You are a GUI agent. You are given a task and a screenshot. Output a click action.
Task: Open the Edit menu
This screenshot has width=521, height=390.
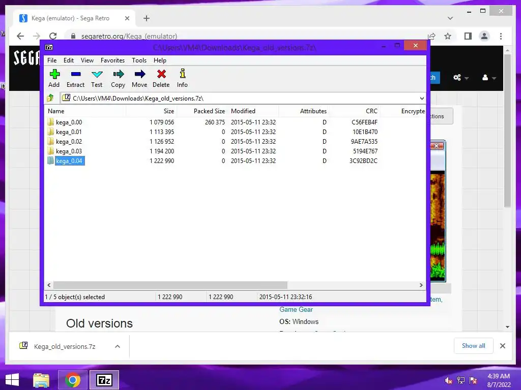click(69, 60)
